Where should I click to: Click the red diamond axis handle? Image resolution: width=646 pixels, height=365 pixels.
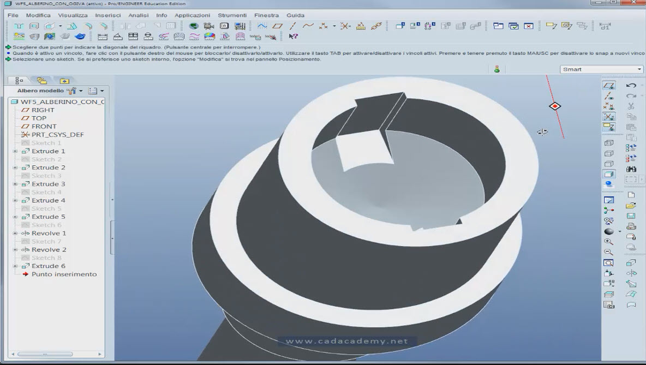point(555,106)
